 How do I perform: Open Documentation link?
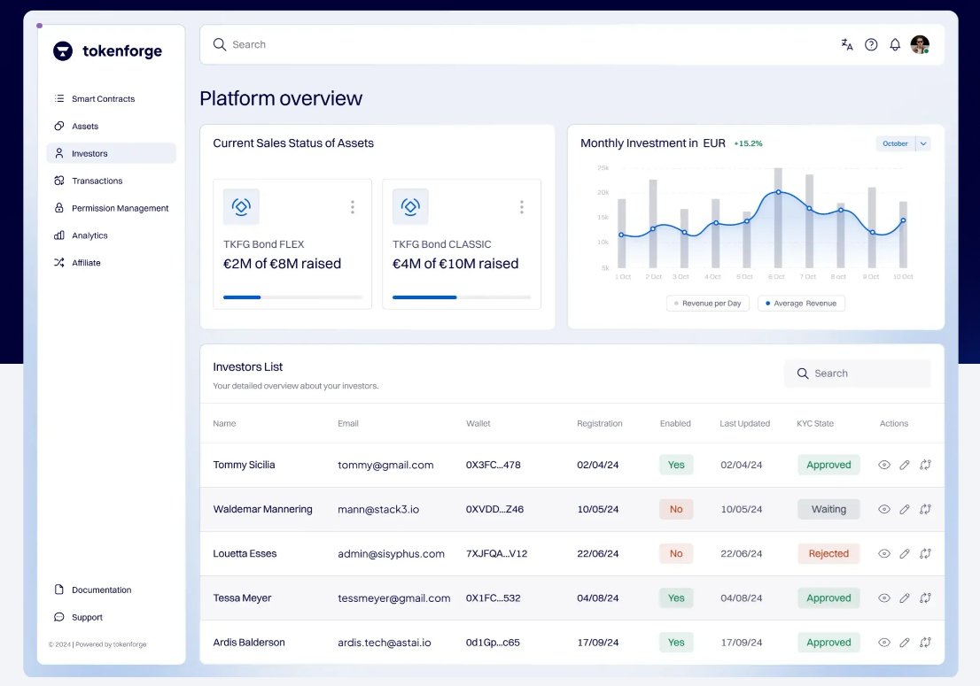[x=112, y=590]
